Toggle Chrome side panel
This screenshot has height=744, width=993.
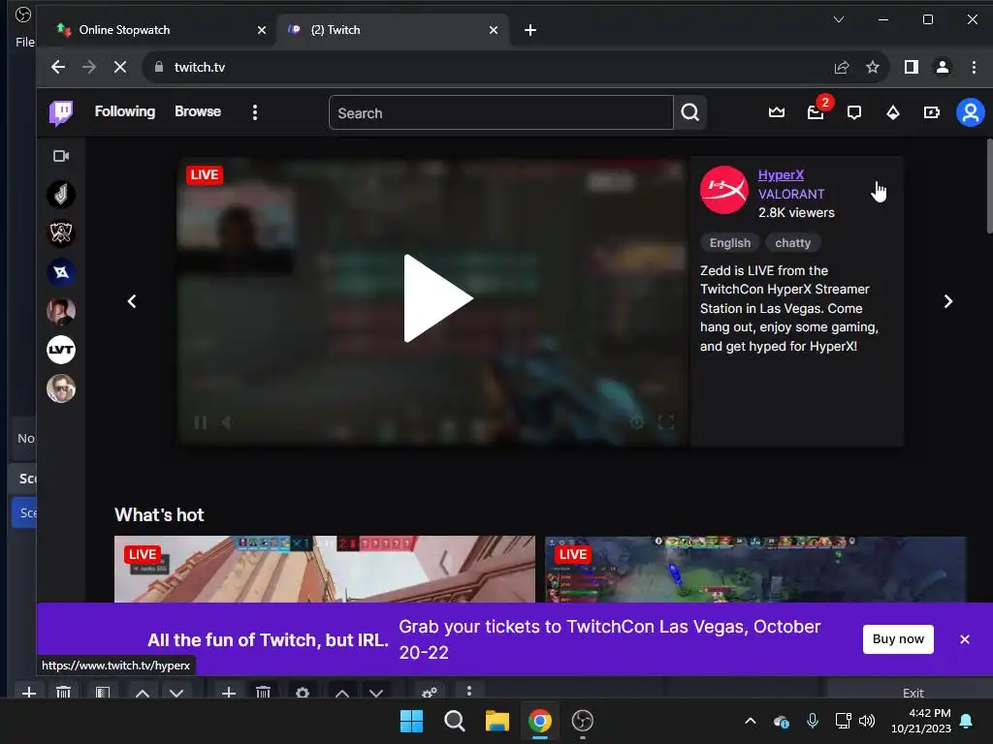tap(912, 67)
